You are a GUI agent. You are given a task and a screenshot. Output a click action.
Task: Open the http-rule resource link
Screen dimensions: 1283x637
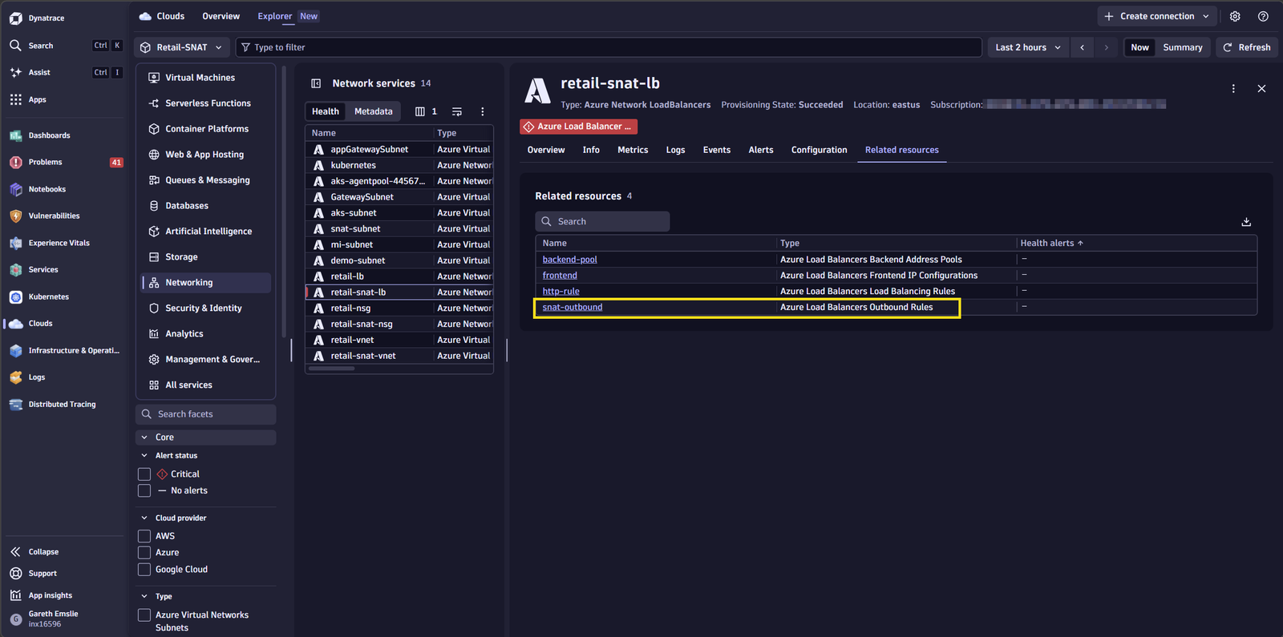pyautogui.click(x=561, y=292)
